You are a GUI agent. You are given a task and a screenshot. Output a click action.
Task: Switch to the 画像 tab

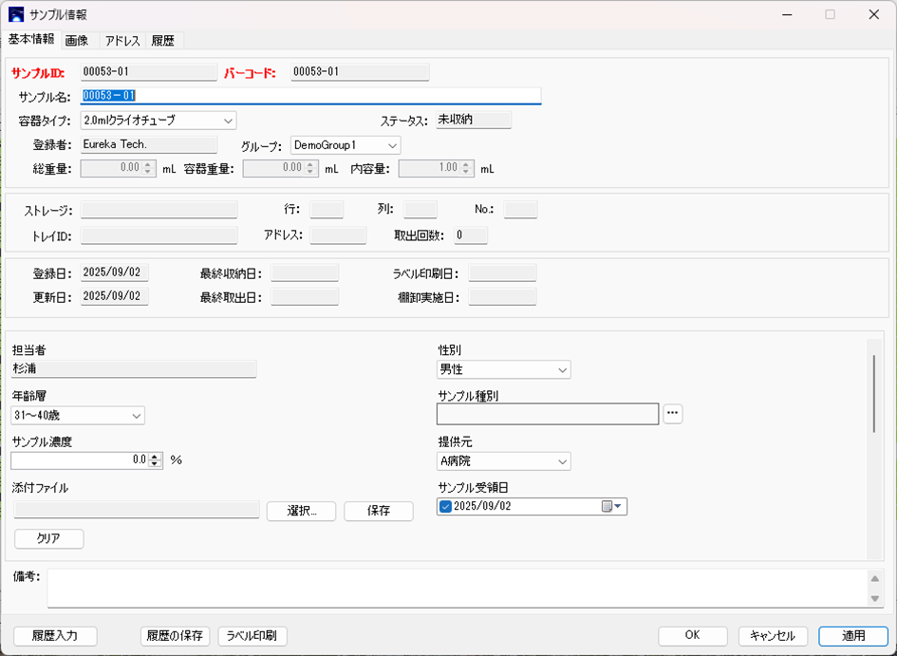point(77,41)
